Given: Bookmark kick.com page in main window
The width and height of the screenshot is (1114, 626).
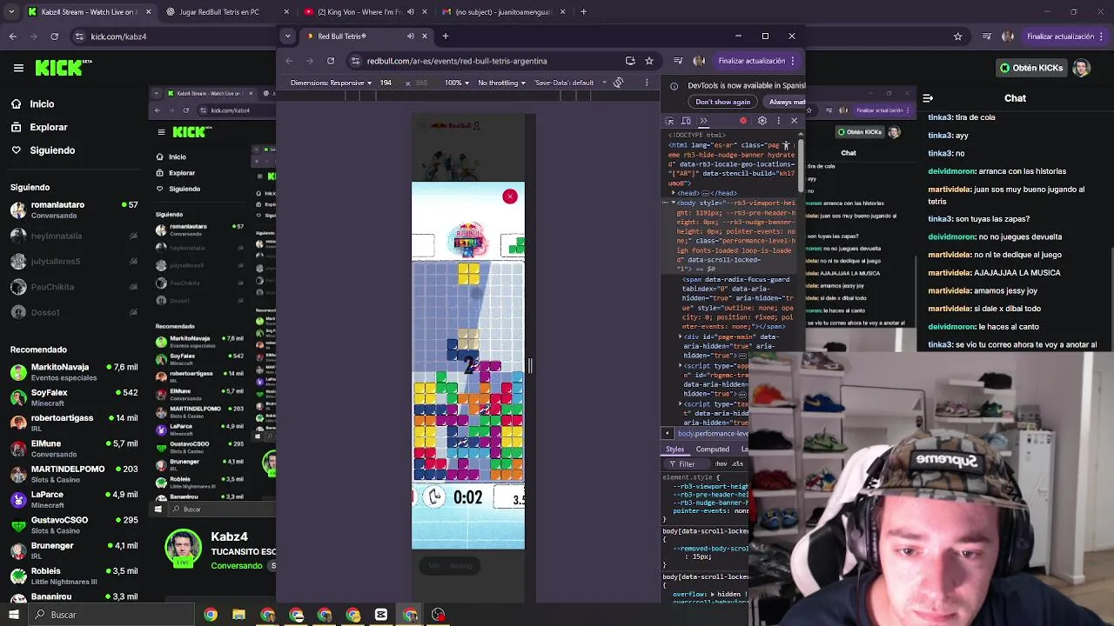Looking at the screenshot, I should pos(958,37).
